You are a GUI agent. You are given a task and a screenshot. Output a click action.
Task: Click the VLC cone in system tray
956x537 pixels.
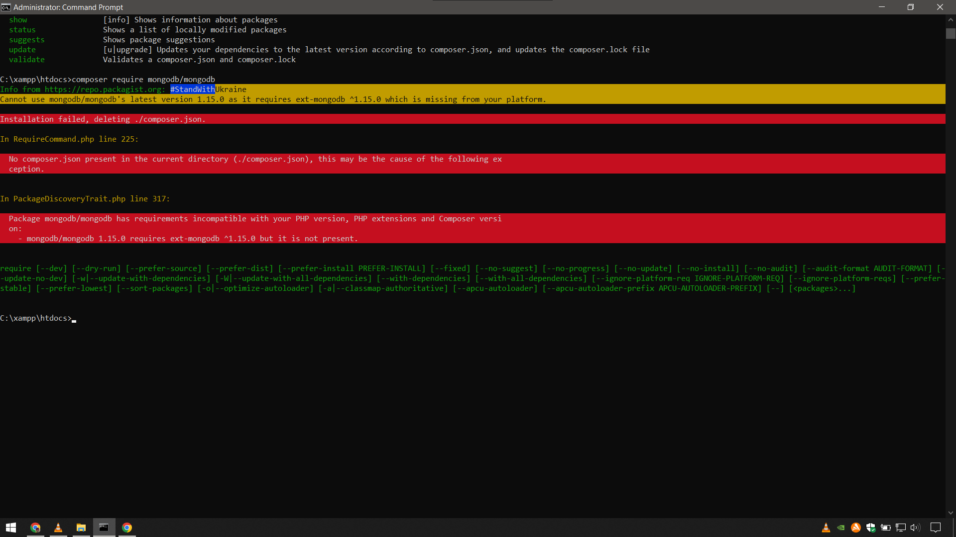[x=826, y=528]
